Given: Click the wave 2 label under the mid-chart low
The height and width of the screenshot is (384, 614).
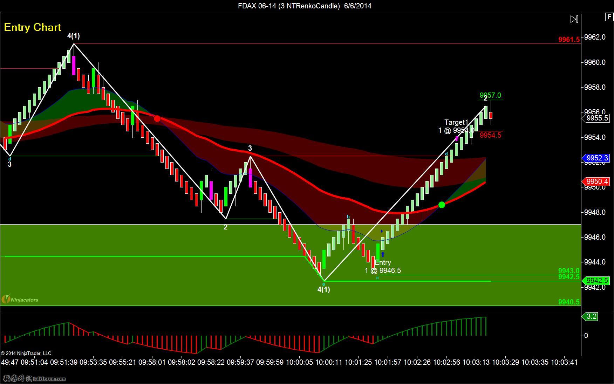Looking at the screenshot, I should [225, 227].
